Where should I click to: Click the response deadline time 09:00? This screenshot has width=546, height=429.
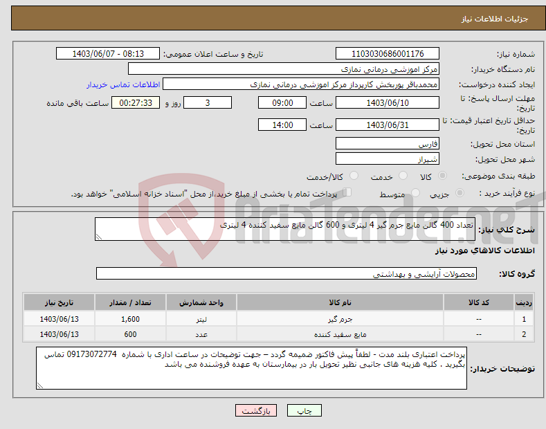282,102
